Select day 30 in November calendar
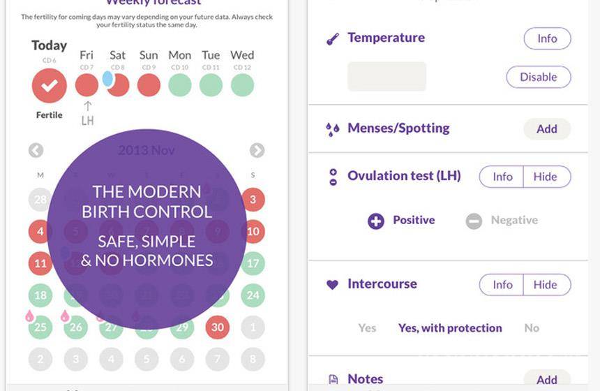This screenshot has height=391, width=600. click(x=218, y=327)
